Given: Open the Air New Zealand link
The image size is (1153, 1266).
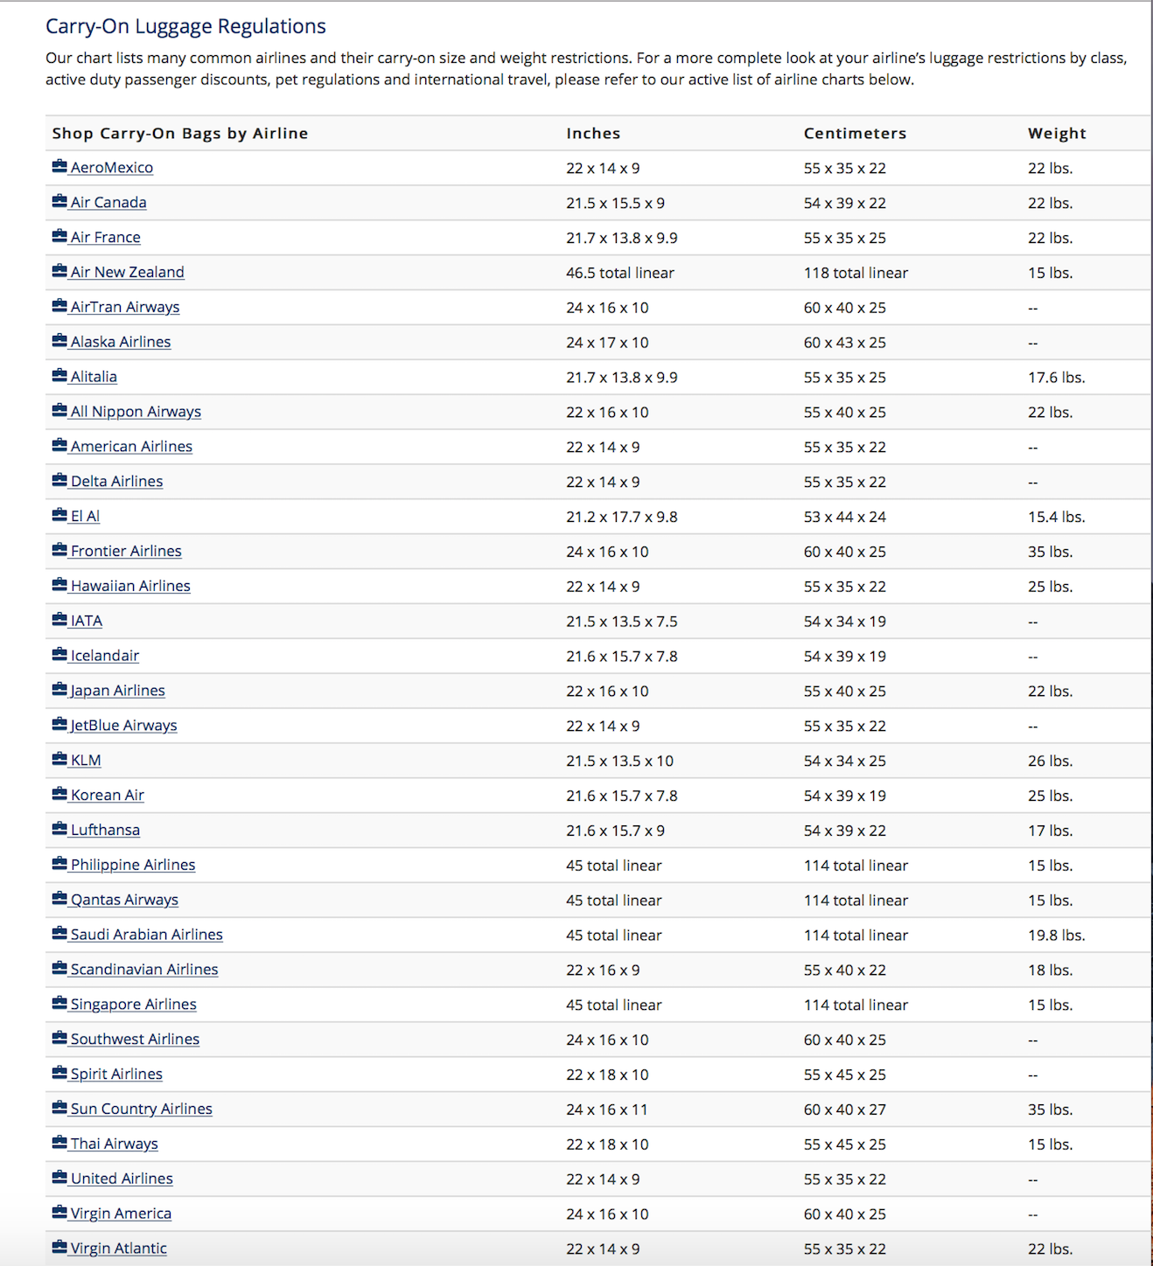Looking at the screenshot, I should coord(127,272).
